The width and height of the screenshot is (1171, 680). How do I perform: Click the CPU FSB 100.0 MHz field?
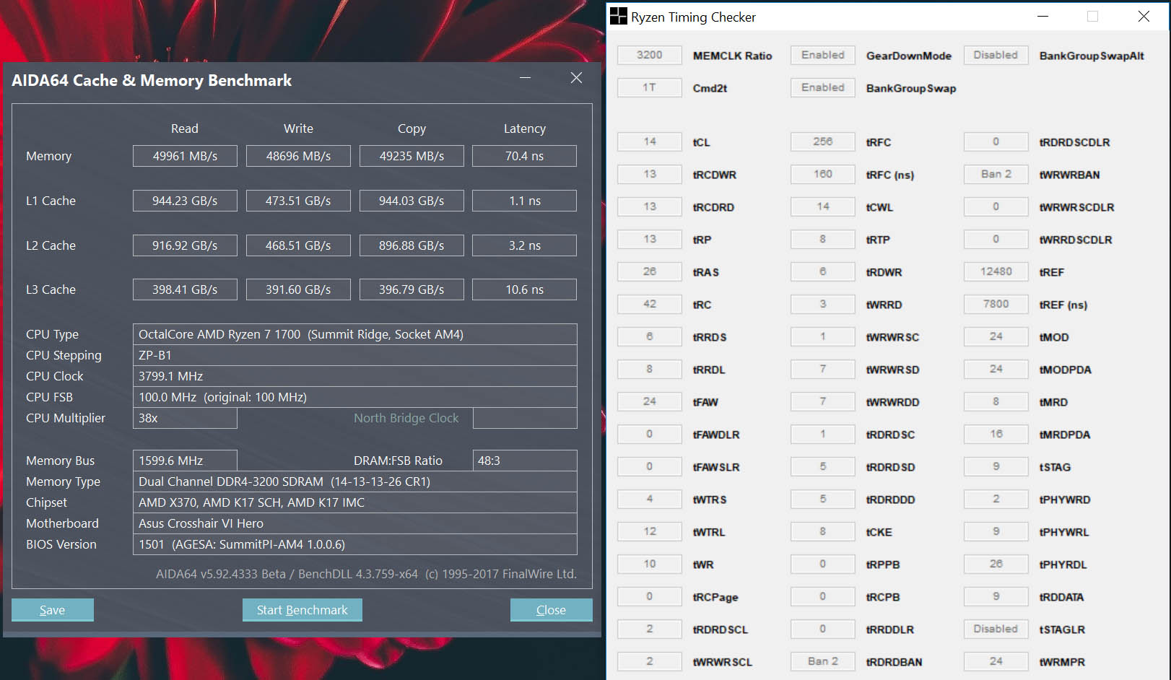pyautogui.click(x=354, y=397)
